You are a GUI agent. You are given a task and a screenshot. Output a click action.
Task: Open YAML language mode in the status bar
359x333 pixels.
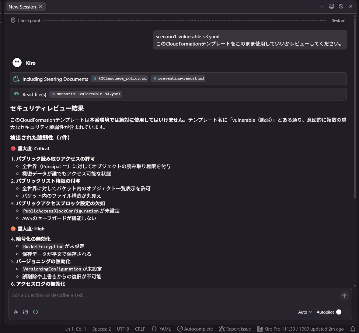pos(165,329)
